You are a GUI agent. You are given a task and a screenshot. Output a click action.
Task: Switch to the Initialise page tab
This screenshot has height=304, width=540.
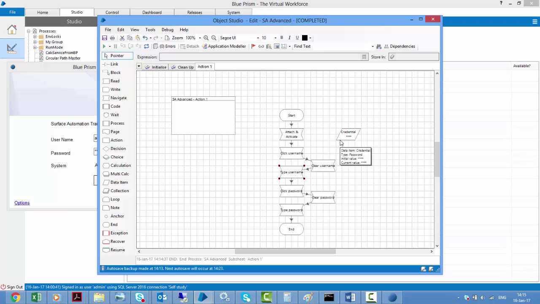click(156, 67)
